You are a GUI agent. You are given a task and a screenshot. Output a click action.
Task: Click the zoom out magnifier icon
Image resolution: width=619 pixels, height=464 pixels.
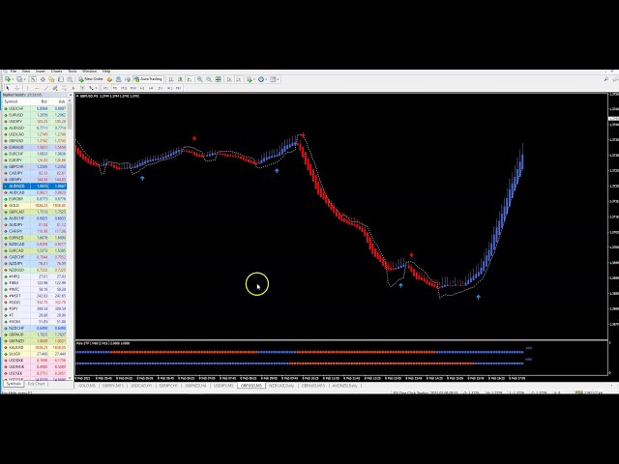[211, 79]
